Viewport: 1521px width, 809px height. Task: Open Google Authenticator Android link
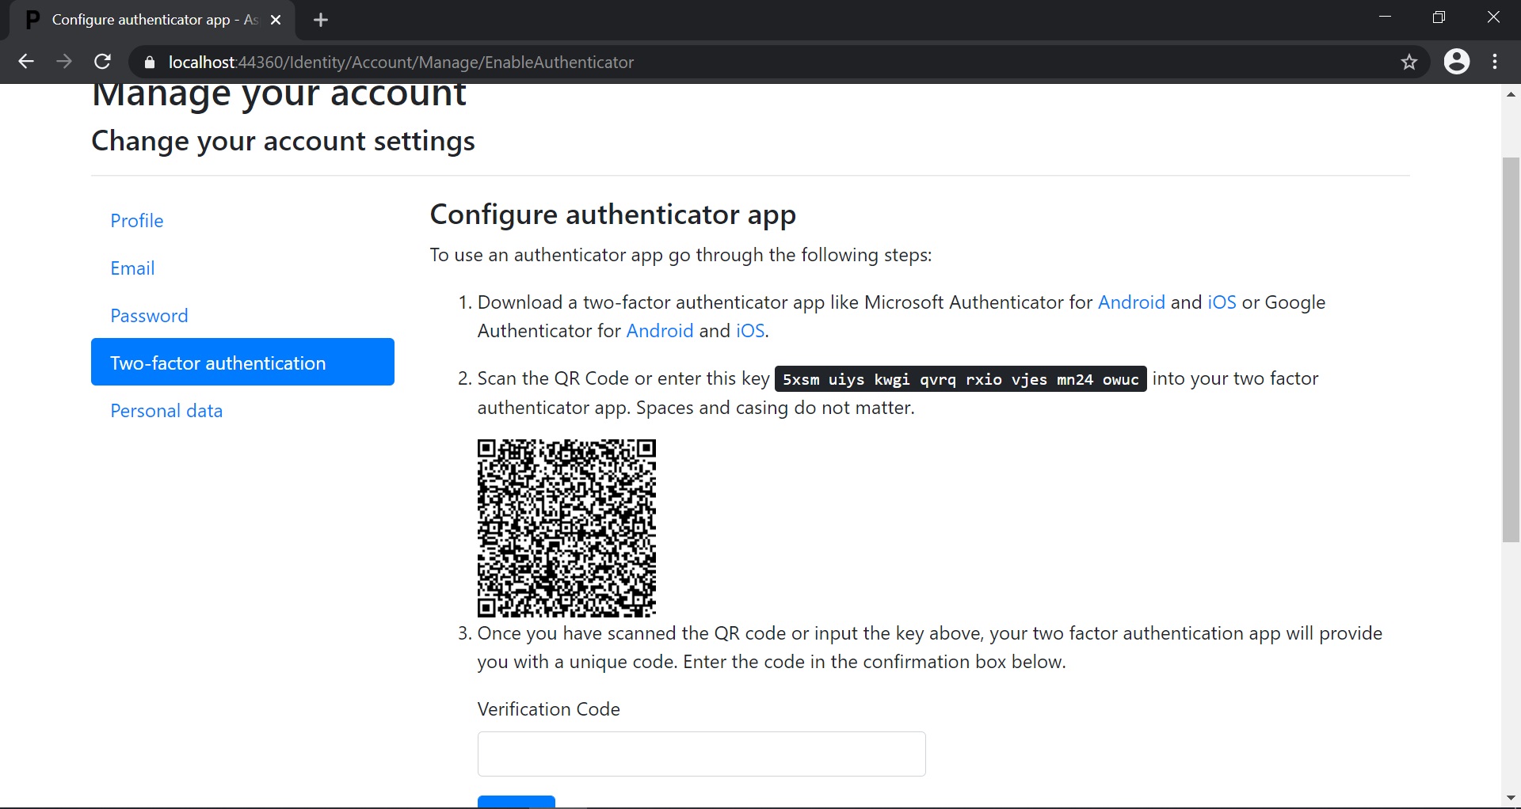pos(660,331)
